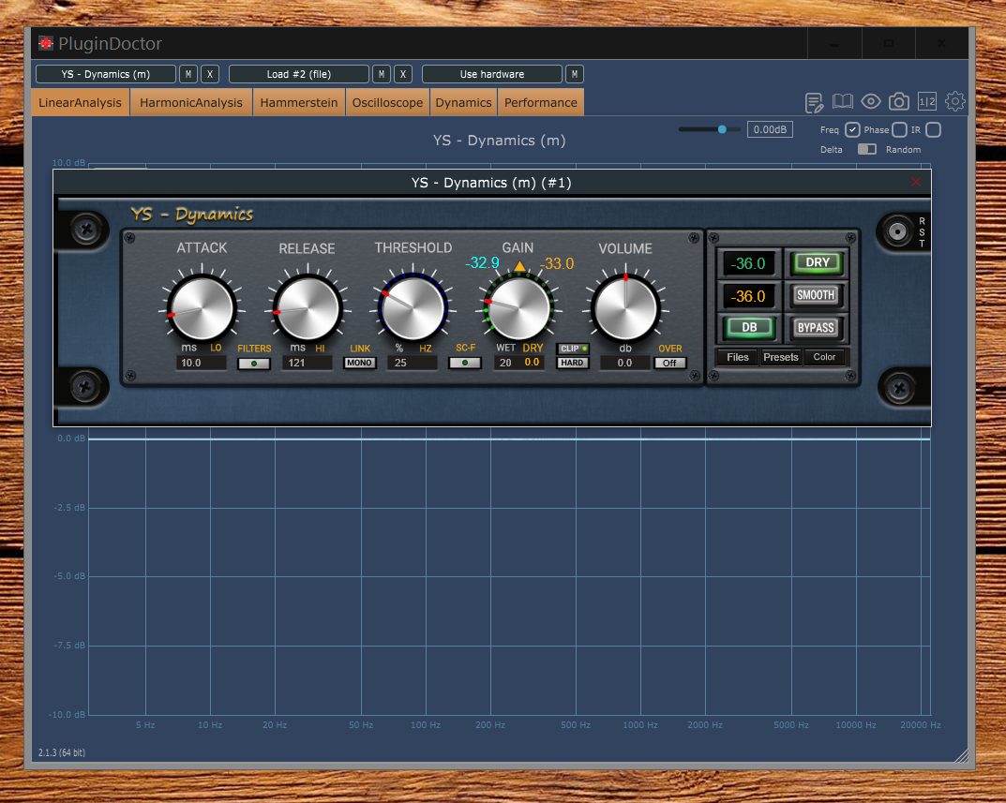Click the Attack value field showing 10.0
Screen dimensions: 1006x803
(201, 363)
